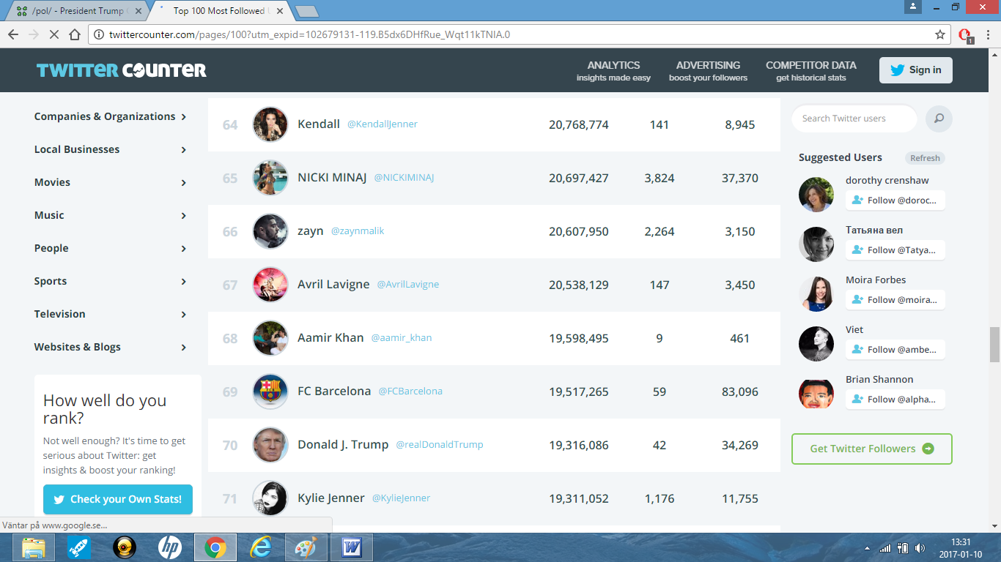Open File Explorer from taskbar
This screenshot has height=562, width=1001.
coord(33,547)
